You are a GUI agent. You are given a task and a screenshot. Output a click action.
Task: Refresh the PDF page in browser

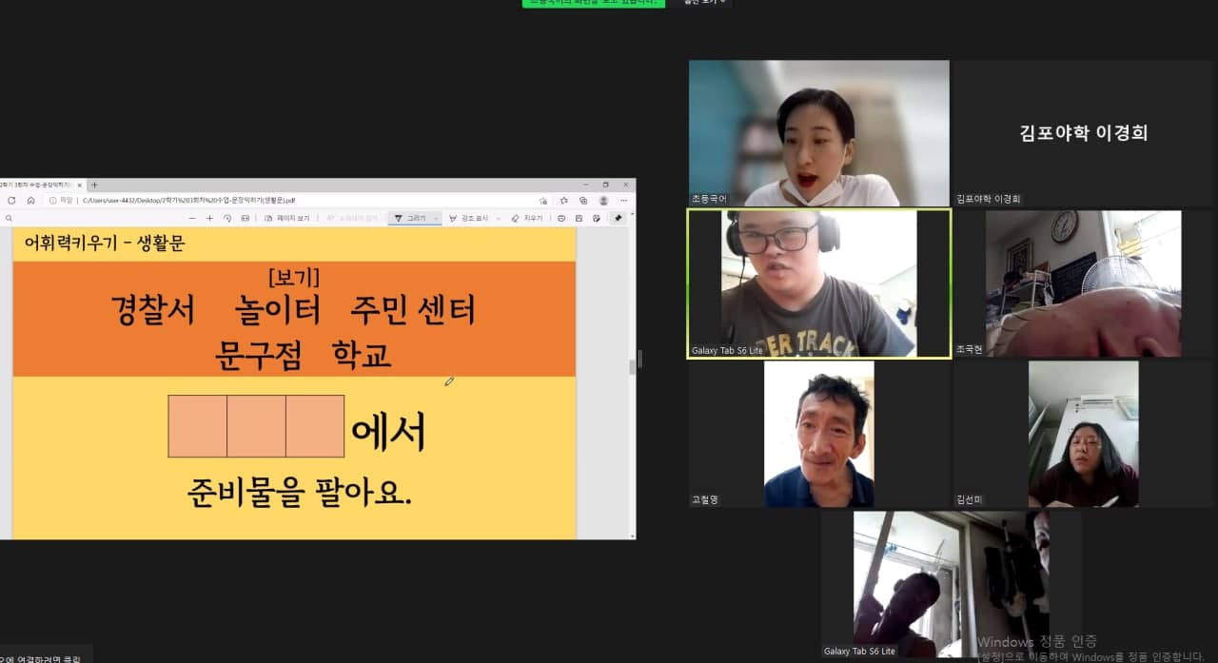coord(11,201)
